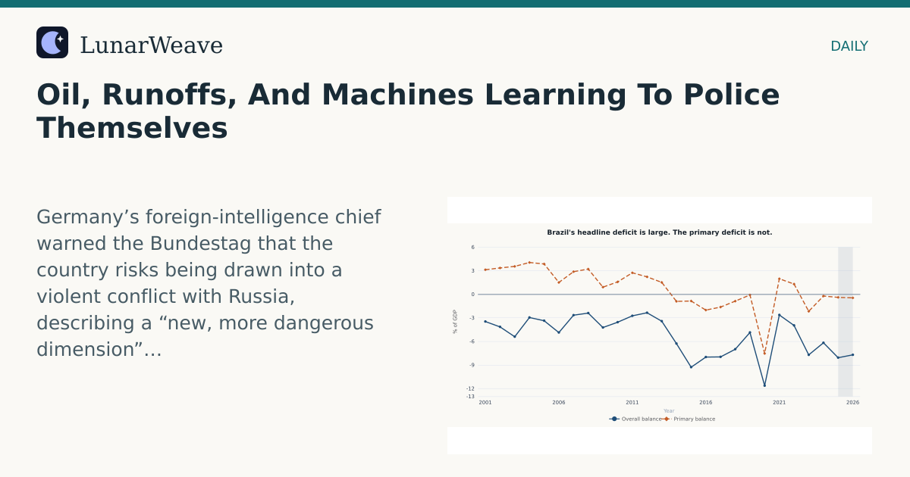Image resolution: width=910 pixels, height=477 pixels.
Task: Click the 'Year' x-axis title
Action: point(669,411)
